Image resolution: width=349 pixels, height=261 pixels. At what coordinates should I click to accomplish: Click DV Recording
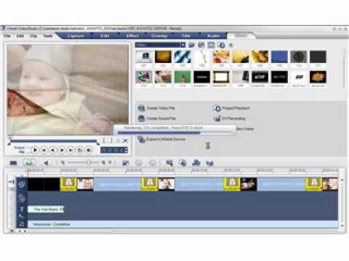233,118
